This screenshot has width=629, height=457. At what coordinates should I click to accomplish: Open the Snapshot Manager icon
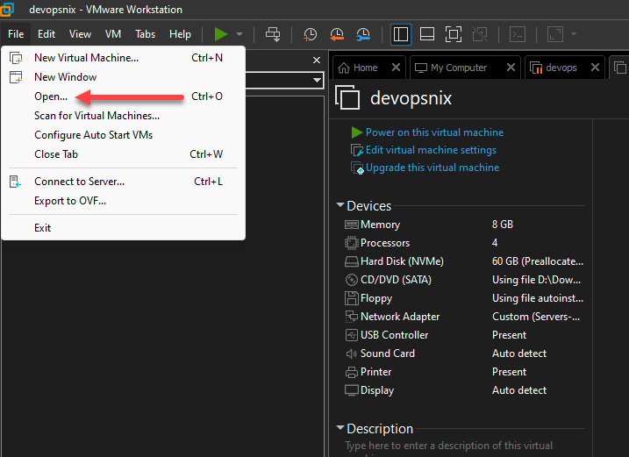(x=363, y=34)
